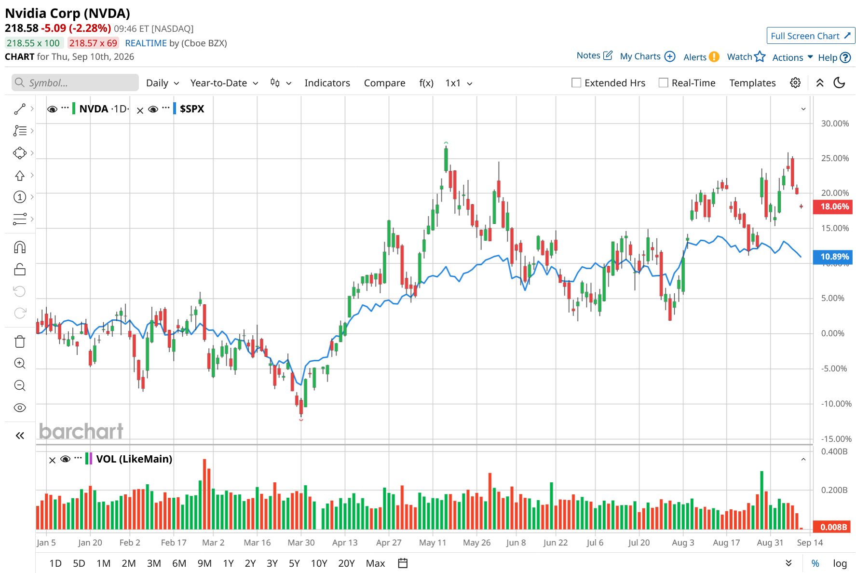The width and height of the screenshot is (856, 573).
Task: Zoom in using the magnifier plus icon
Action: tap(20, 363)
